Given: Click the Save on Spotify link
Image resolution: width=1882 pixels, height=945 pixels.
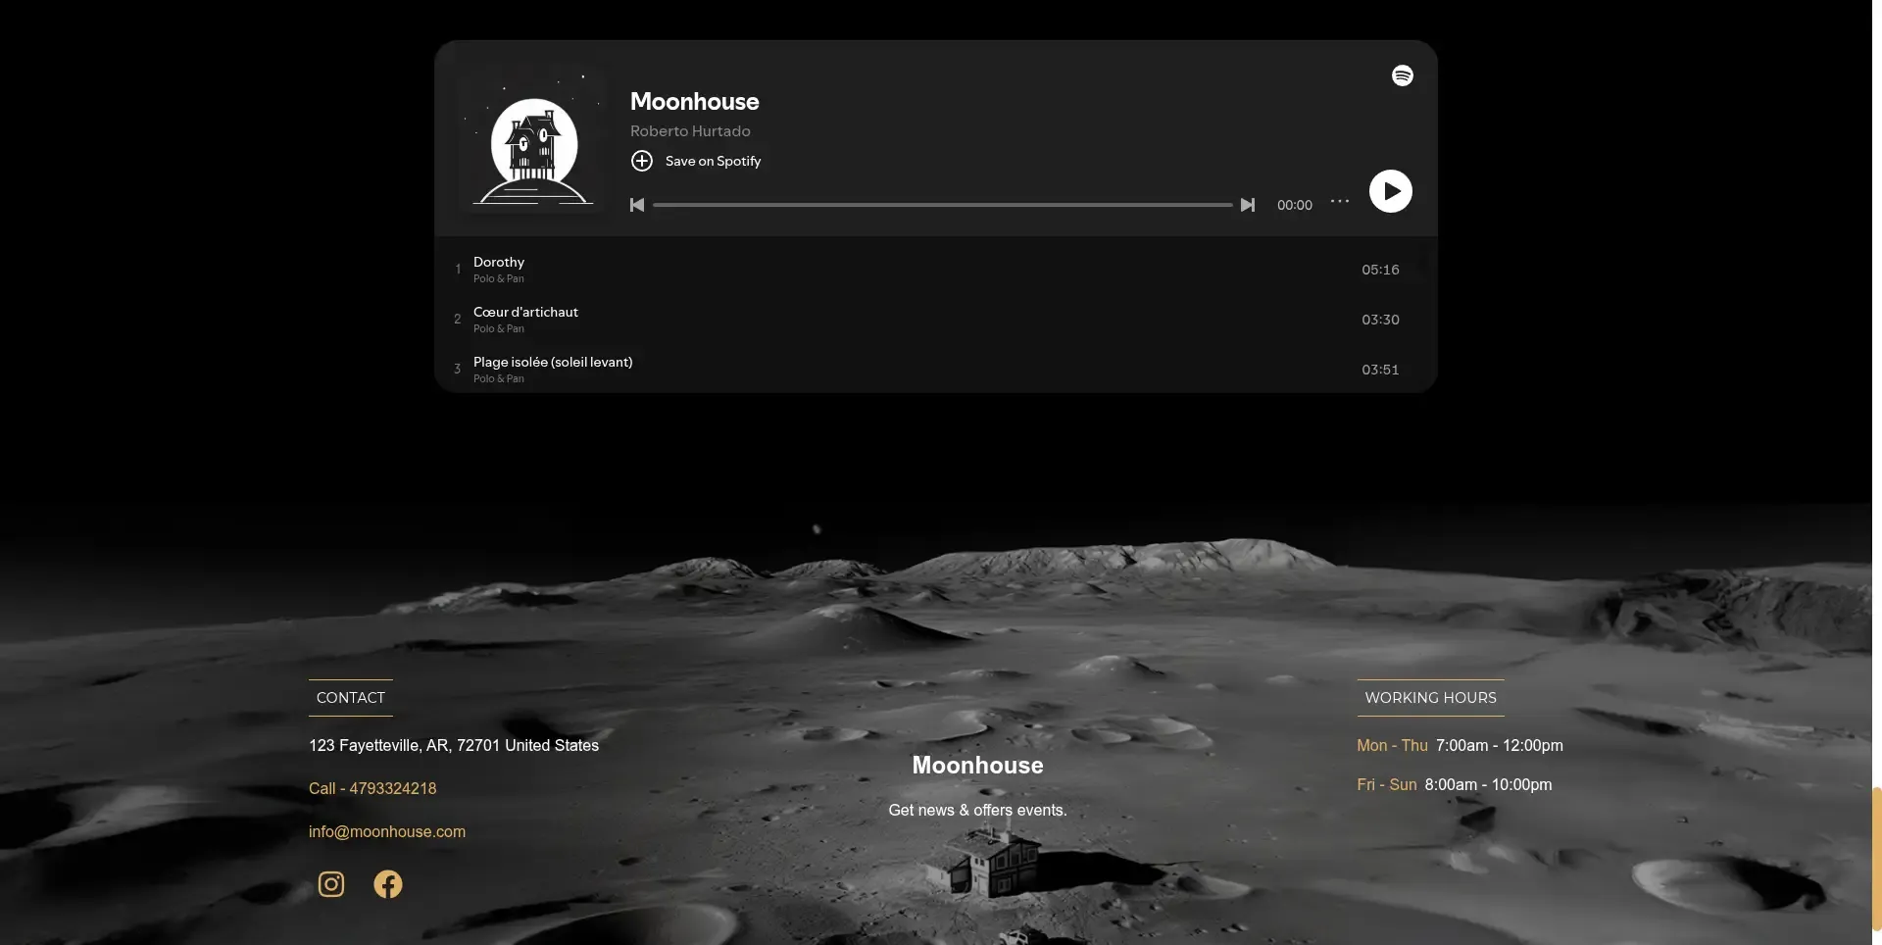Looking at the screenshot, I should pos(714,161).
